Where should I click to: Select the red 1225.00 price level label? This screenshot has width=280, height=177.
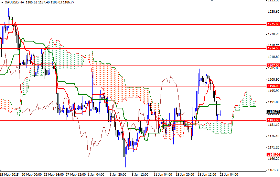(273, 24)
